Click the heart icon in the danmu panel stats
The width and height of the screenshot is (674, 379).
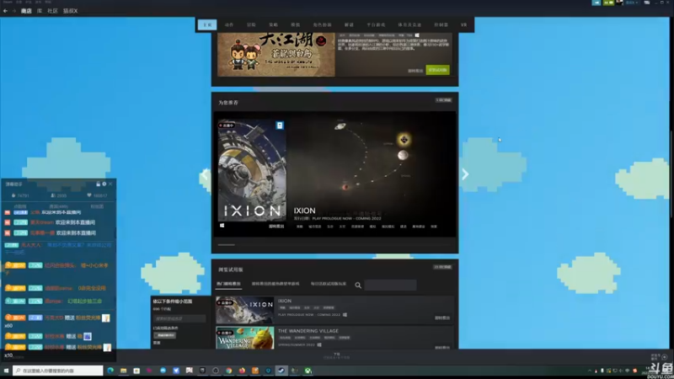tap(89, 195)
